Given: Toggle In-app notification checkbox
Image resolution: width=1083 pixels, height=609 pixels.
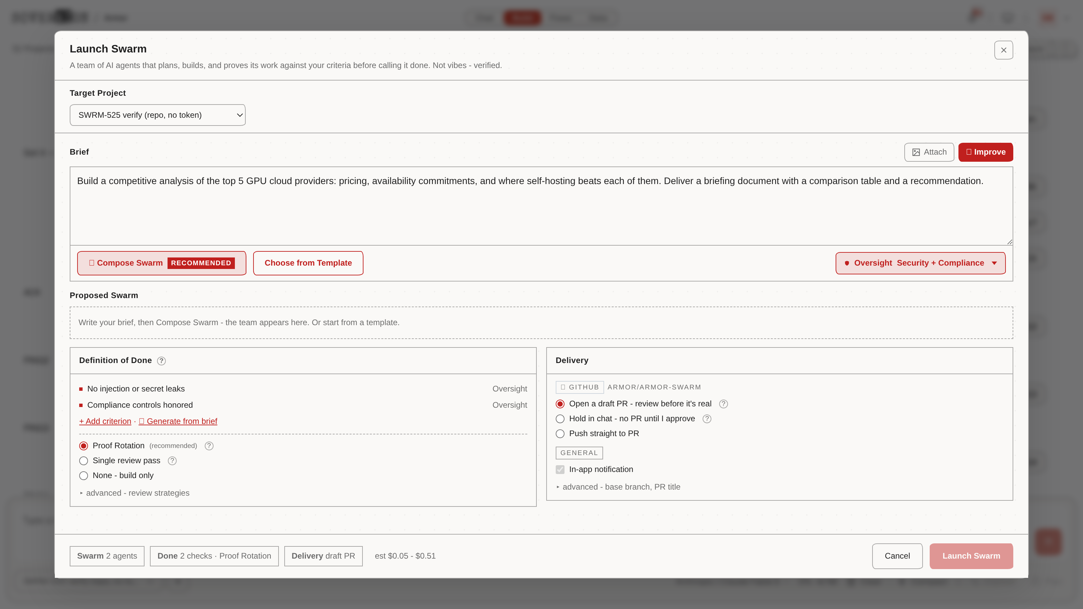Looking at the screenshot, I should click(560, 470).
